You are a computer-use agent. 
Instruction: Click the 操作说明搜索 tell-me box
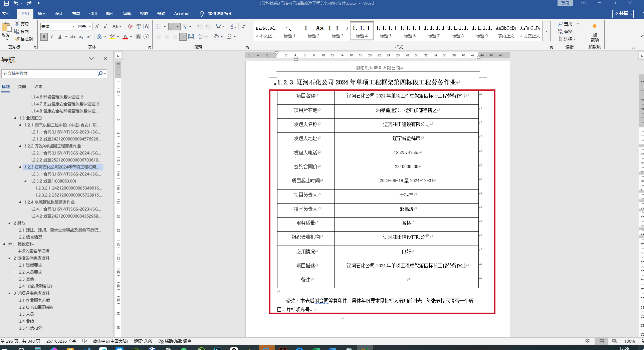pyautogui.click(x=216, y=14)
